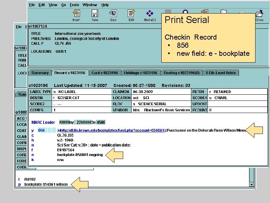Open the Holdings c1023196 tab
Viewport: 270px width, 203px height.
(140, 73)
